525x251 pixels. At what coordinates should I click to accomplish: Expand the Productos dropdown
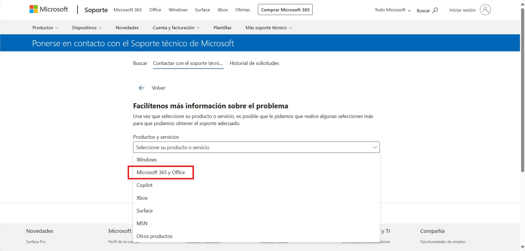tap(45, 28)
